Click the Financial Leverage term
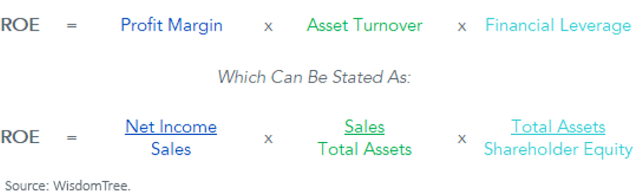This screenshot has width=639, height=196. click(x=558, y=26)
